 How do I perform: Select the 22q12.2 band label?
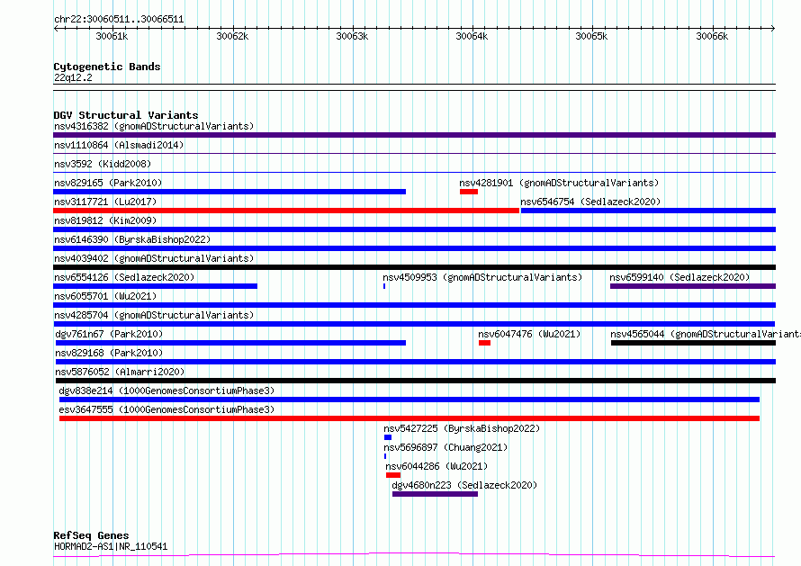(73, 77)
